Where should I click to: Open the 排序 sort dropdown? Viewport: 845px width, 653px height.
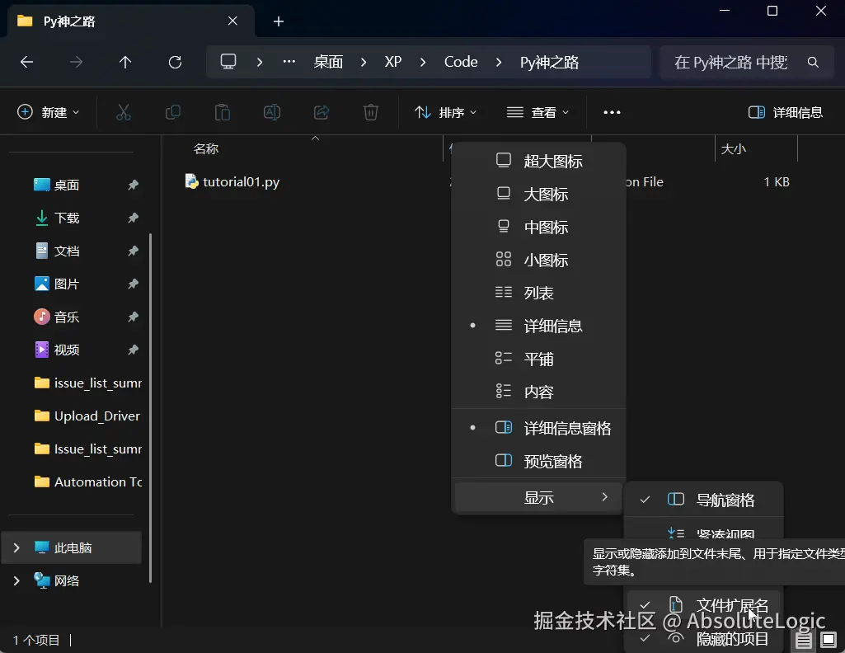[445, 112]
